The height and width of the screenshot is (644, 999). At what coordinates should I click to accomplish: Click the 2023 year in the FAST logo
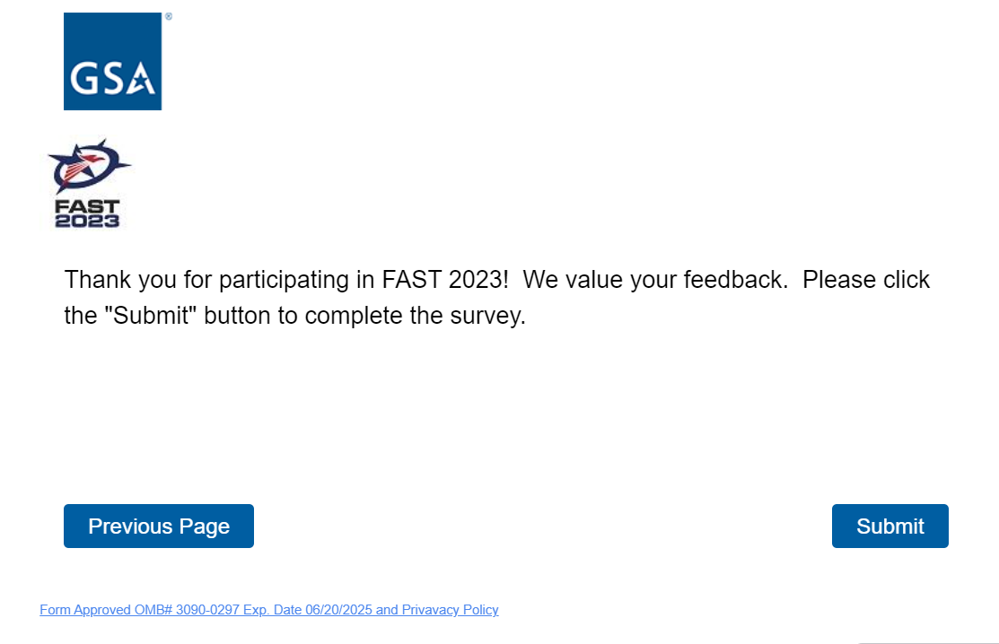(87, 221)
